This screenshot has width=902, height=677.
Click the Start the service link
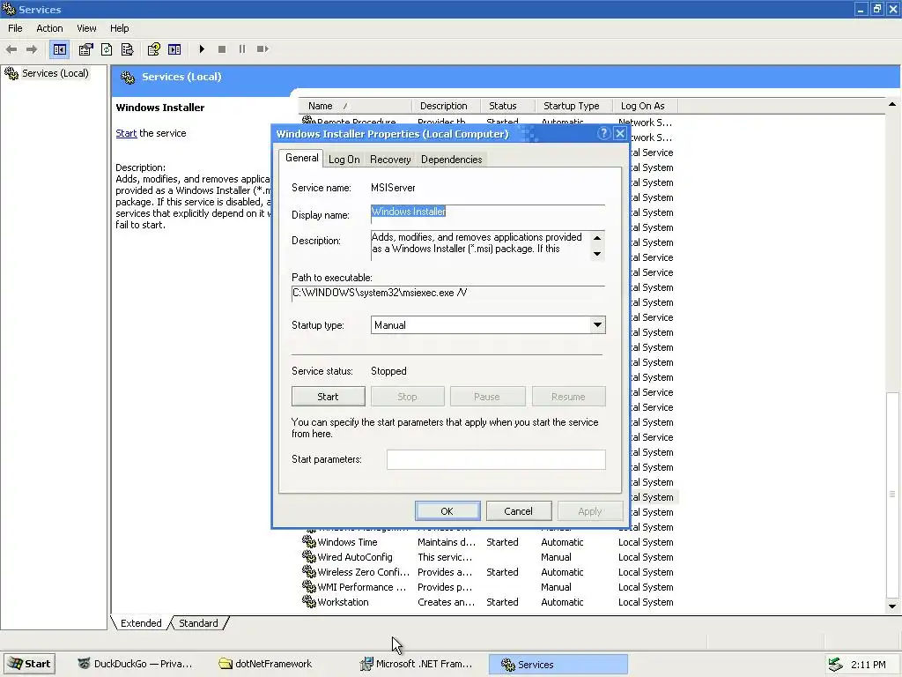126,133
